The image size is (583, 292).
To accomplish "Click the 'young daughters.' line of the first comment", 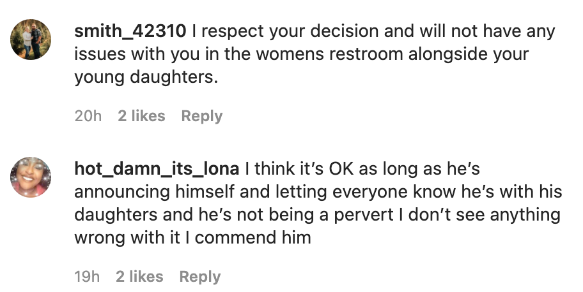I will (146, 77).
